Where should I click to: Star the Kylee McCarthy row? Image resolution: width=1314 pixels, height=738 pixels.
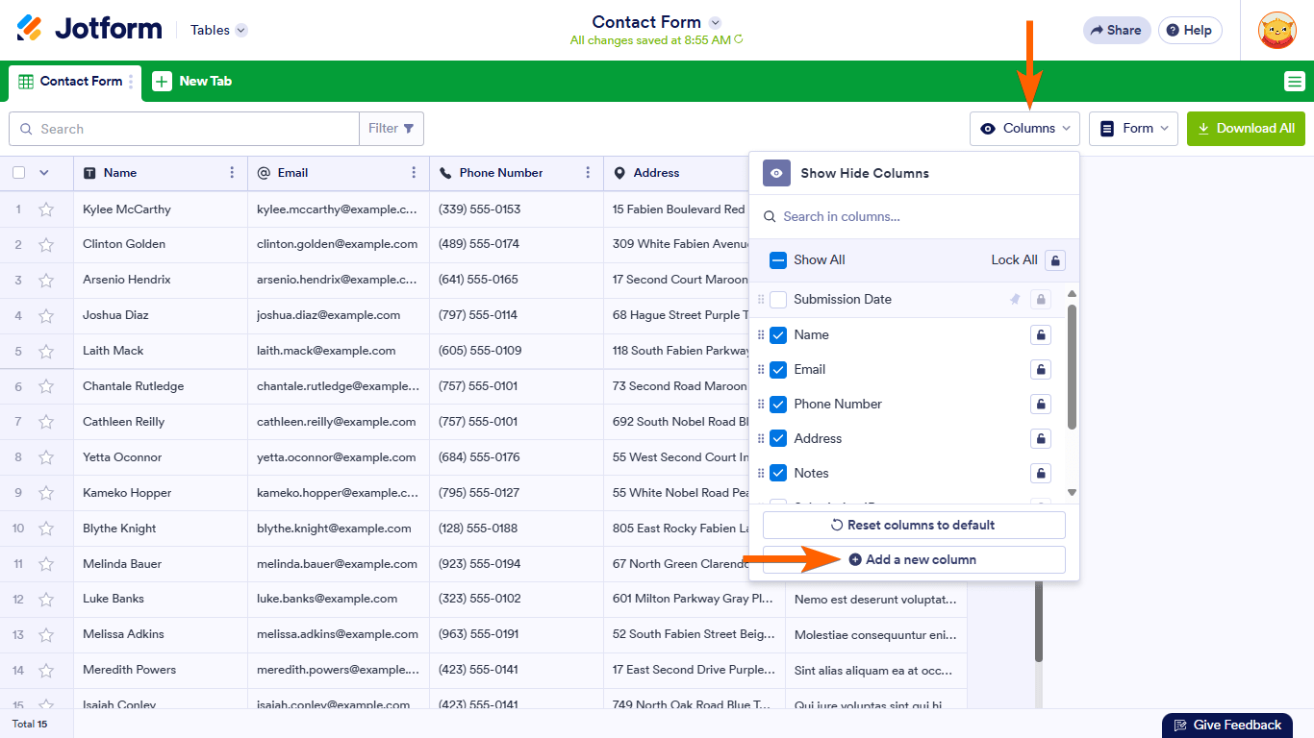[46, 209]
